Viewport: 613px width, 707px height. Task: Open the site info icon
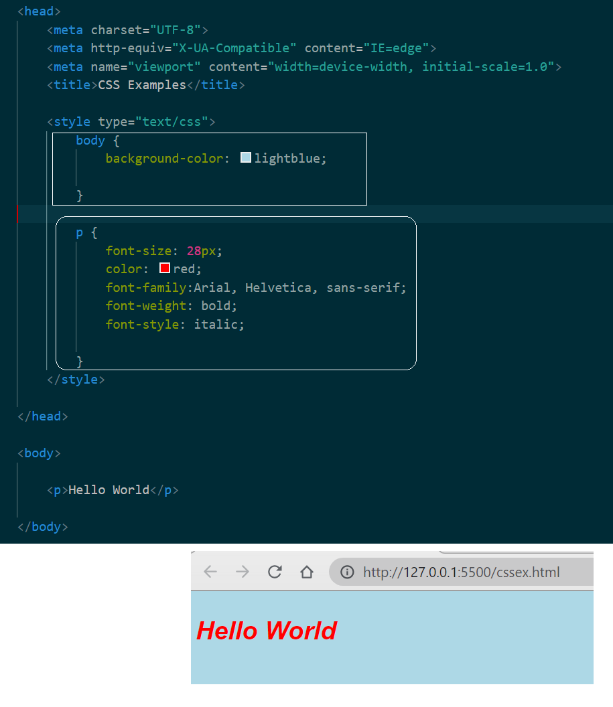(347, 572)
